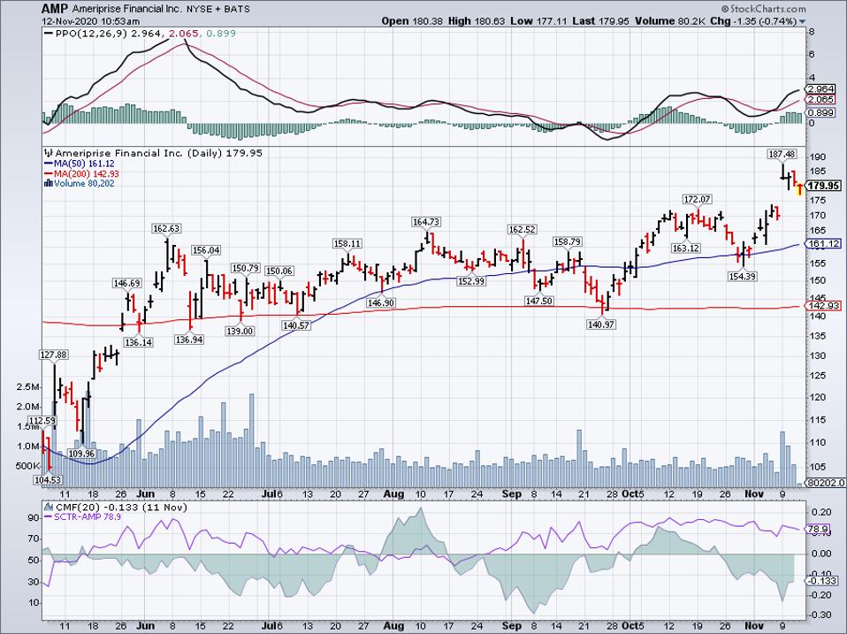Click the CMF area icon in the legend
847x634 pixels.
coord(48,507)
